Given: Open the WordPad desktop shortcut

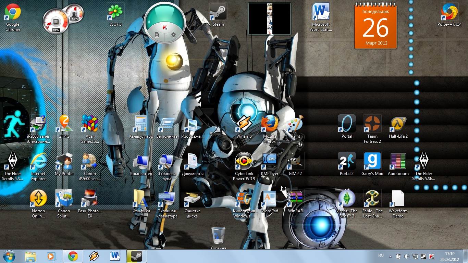Looking at the screenshot, I should pos(270,202).
